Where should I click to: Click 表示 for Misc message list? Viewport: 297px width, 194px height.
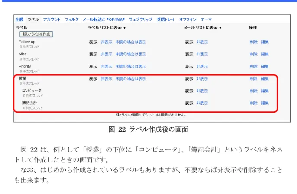coord(189,54)
